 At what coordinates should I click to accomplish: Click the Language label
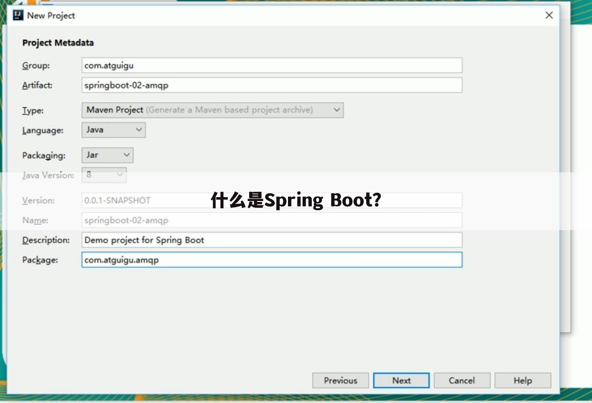pos(43,131)
